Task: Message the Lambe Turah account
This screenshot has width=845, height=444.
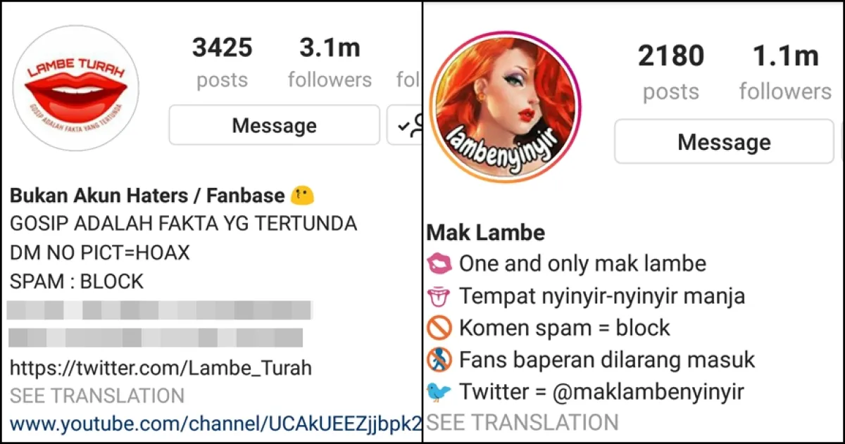Action: [274, 125]
